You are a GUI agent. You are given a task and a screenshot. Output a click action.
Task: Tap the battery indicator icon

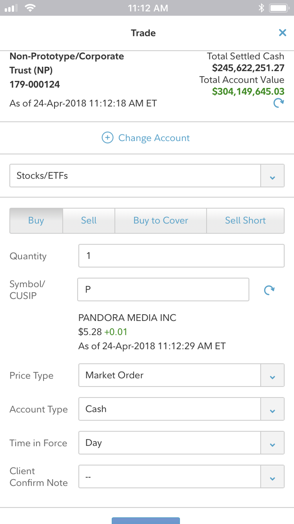coord(279,8)
